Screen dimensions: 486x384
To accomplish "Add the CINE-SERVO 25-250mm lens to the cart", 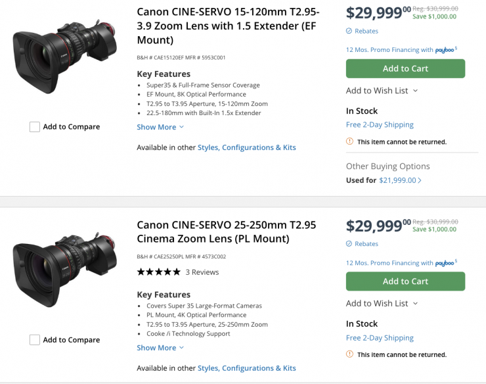I will click(405, 281).
